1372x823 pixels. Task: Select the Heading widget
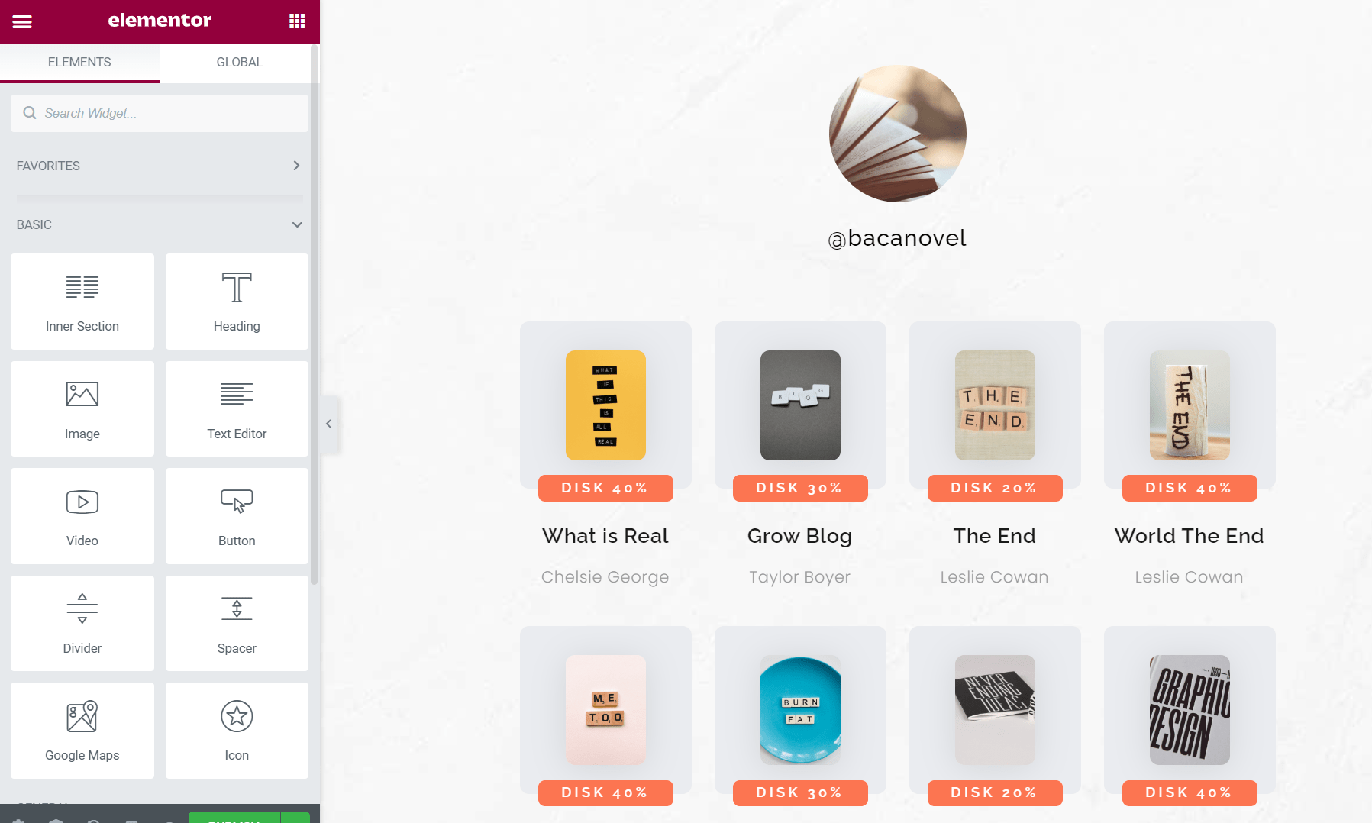pyautogui.click(x=237, y=302)
